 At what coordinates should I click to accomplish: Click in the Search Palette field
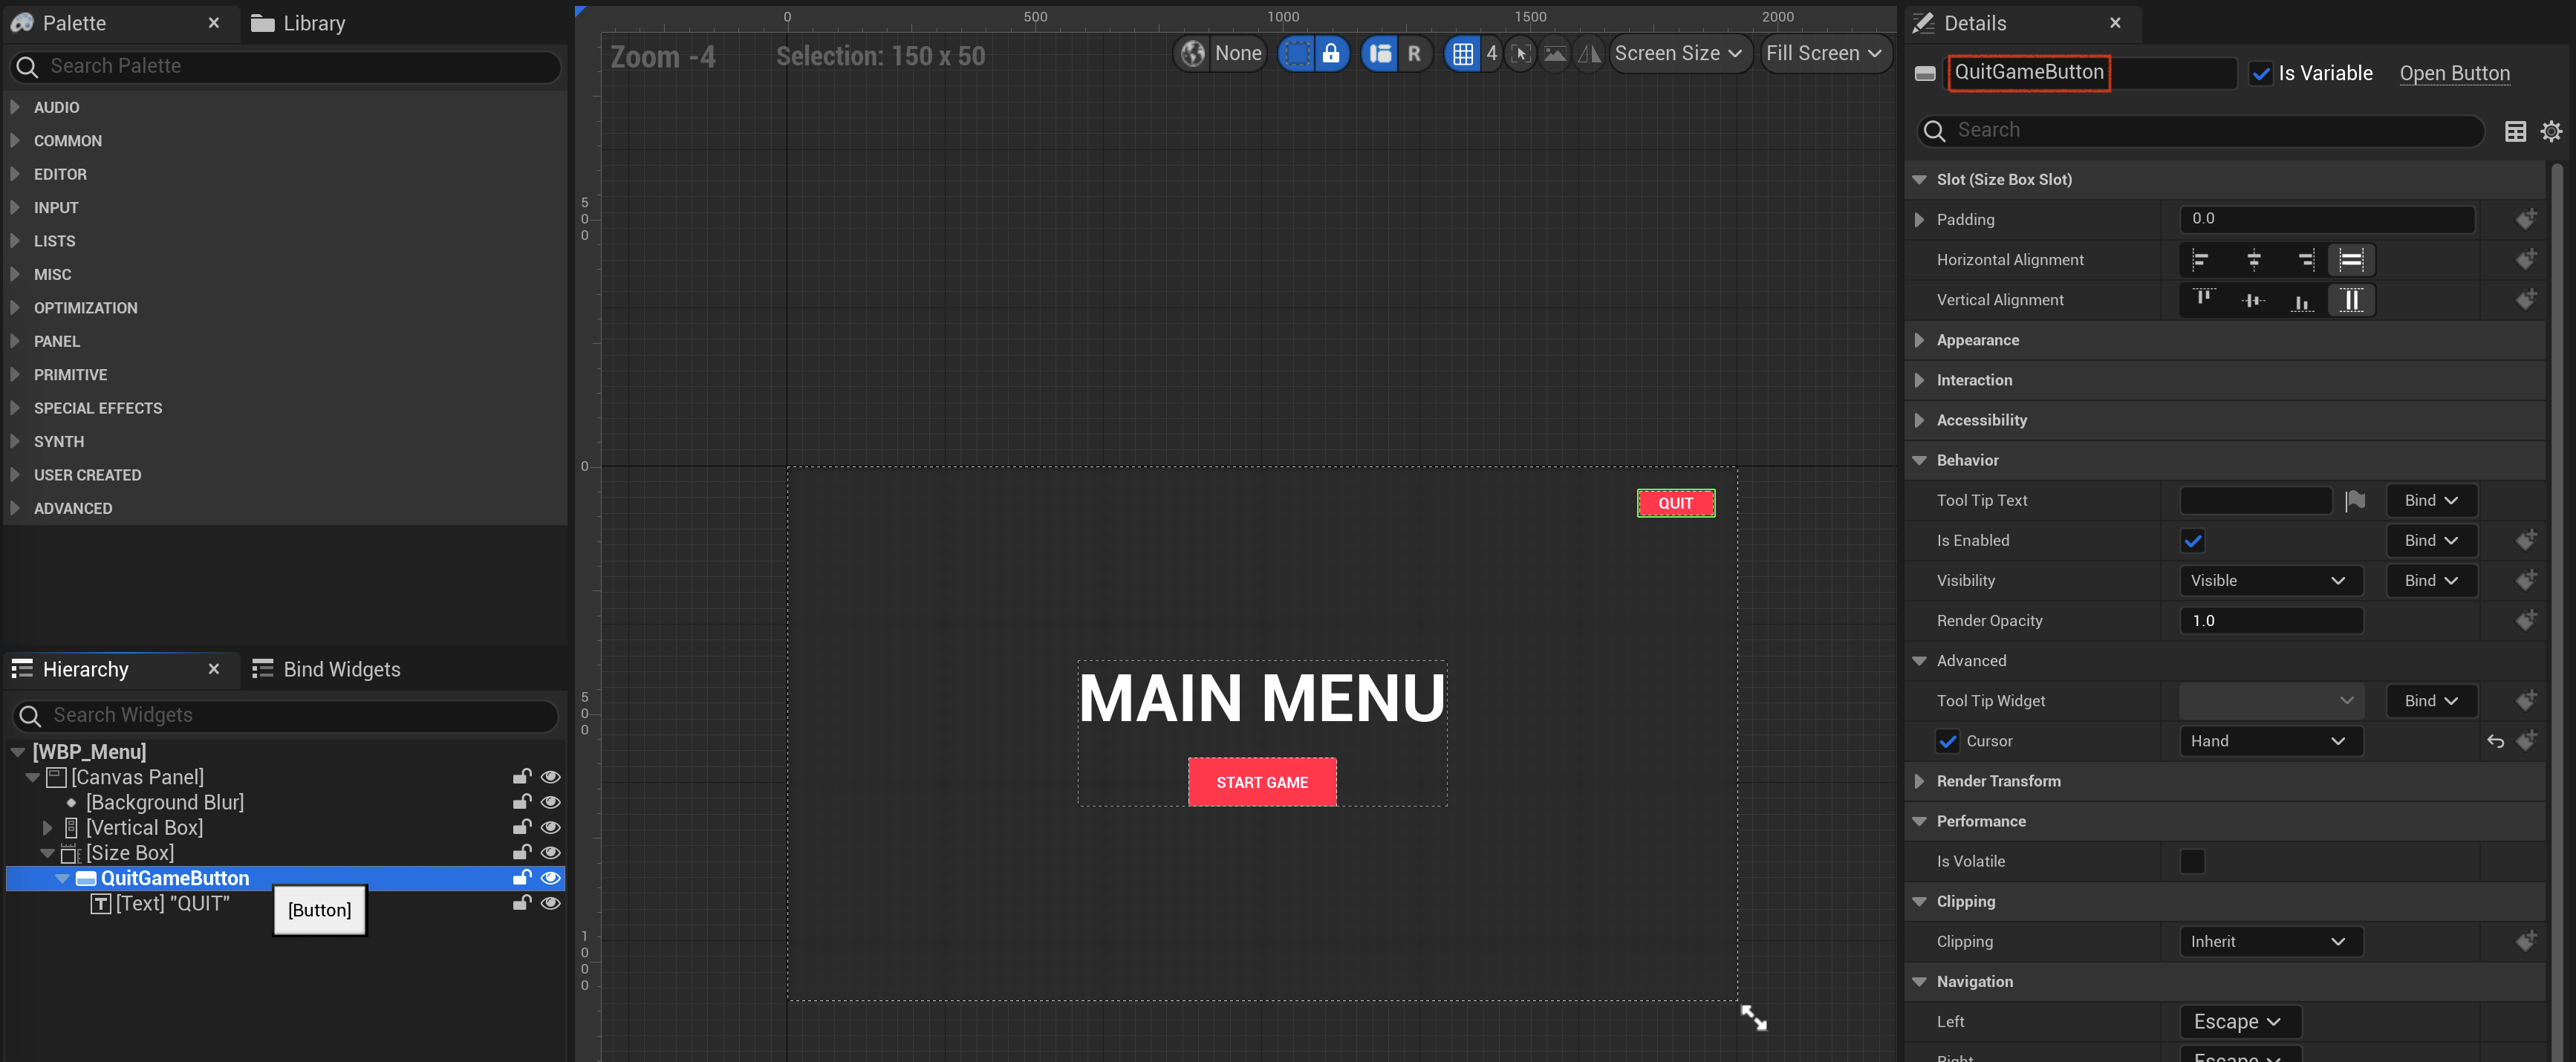click(285, 67)
